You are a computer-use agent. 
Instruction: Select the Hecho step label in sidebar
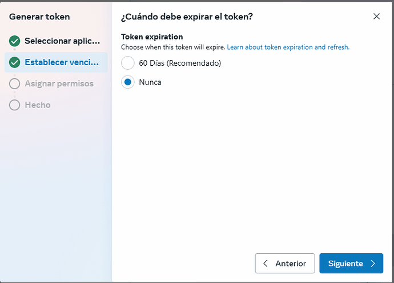[x=38, y=105]
